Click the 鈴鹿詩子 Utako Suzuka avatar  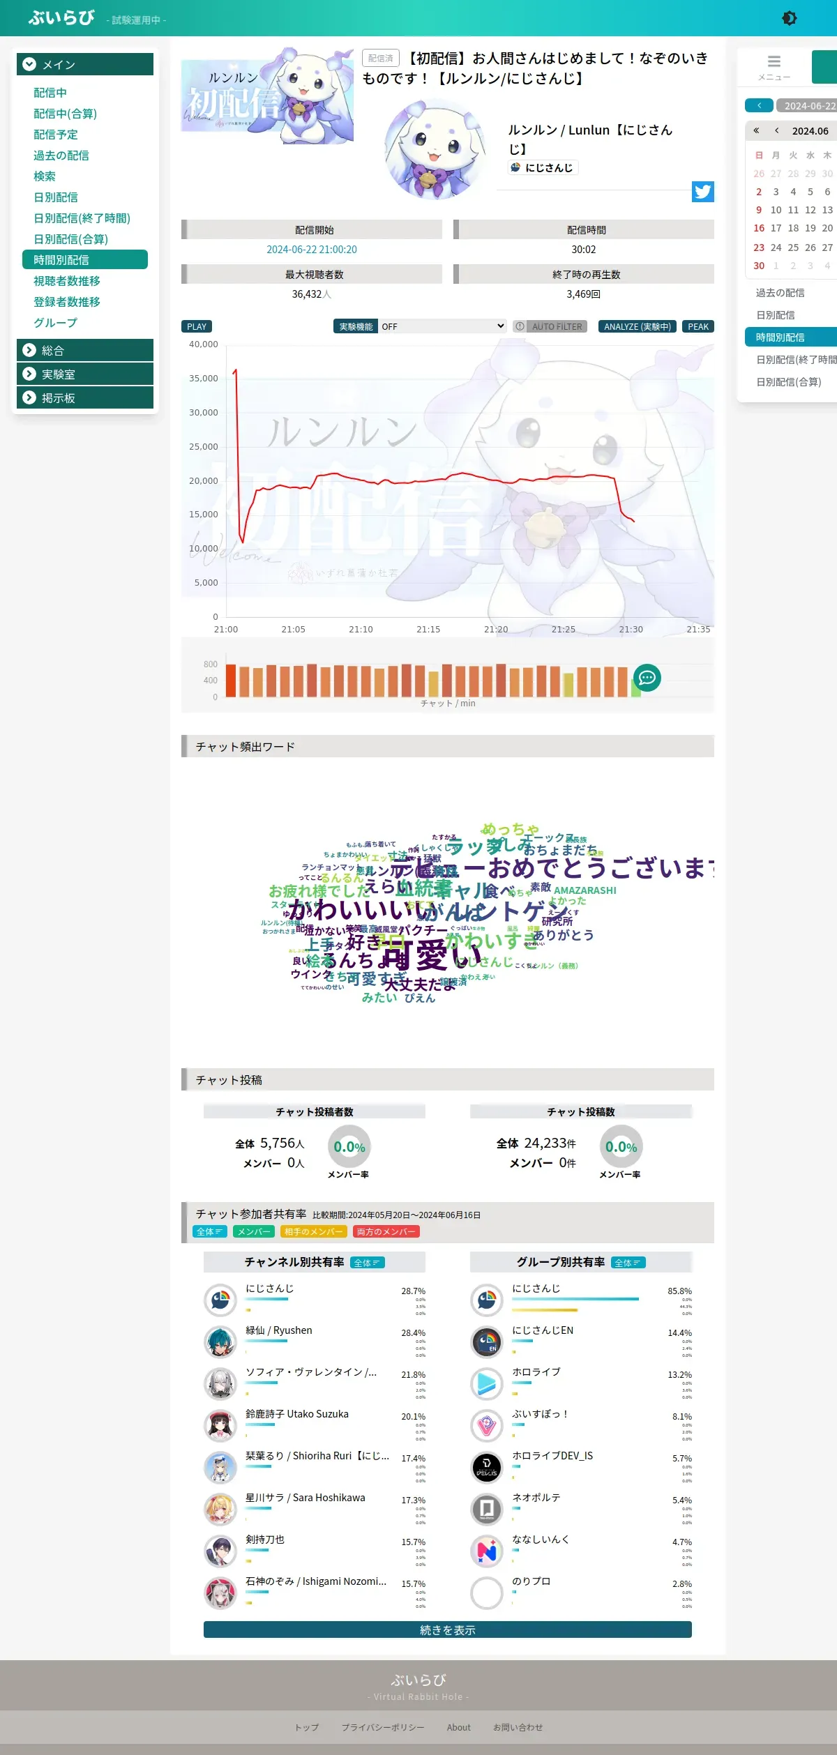pyautogui.click(x=220, y=1425)
